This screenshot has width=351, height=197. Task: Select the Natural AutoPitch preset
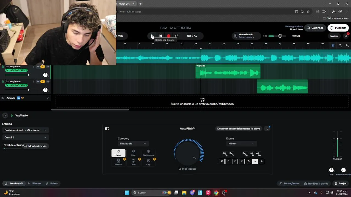118,162
